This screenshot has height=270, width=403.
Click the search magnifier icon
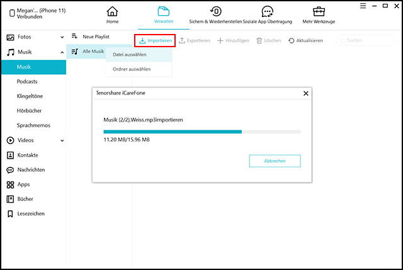pyautogui.click(x=343, y=40)
